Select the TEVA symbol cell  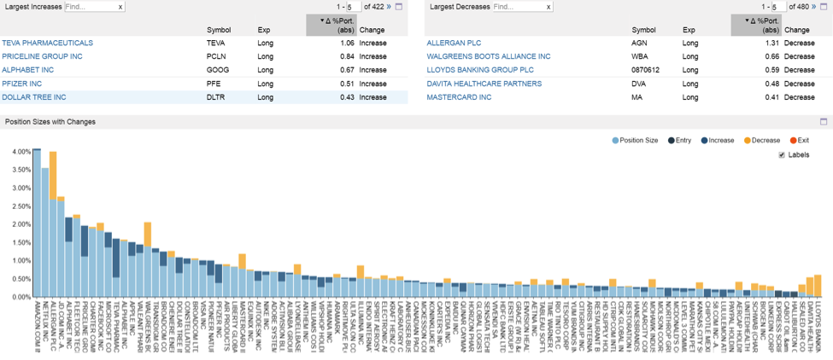click(215, 43)
